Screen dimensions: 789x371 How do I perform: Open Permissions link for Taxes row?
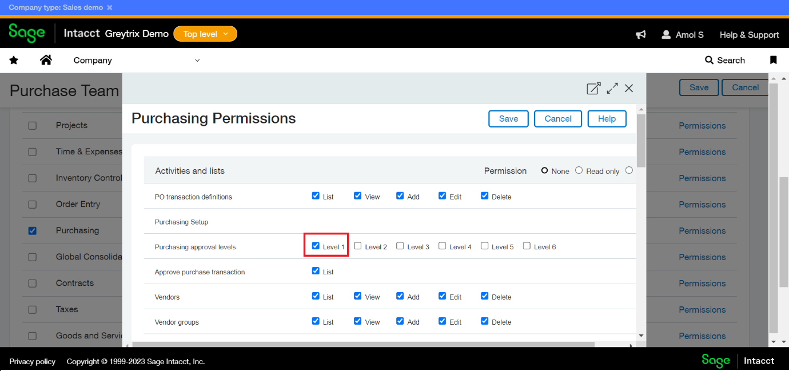click(x=702, y=310)
